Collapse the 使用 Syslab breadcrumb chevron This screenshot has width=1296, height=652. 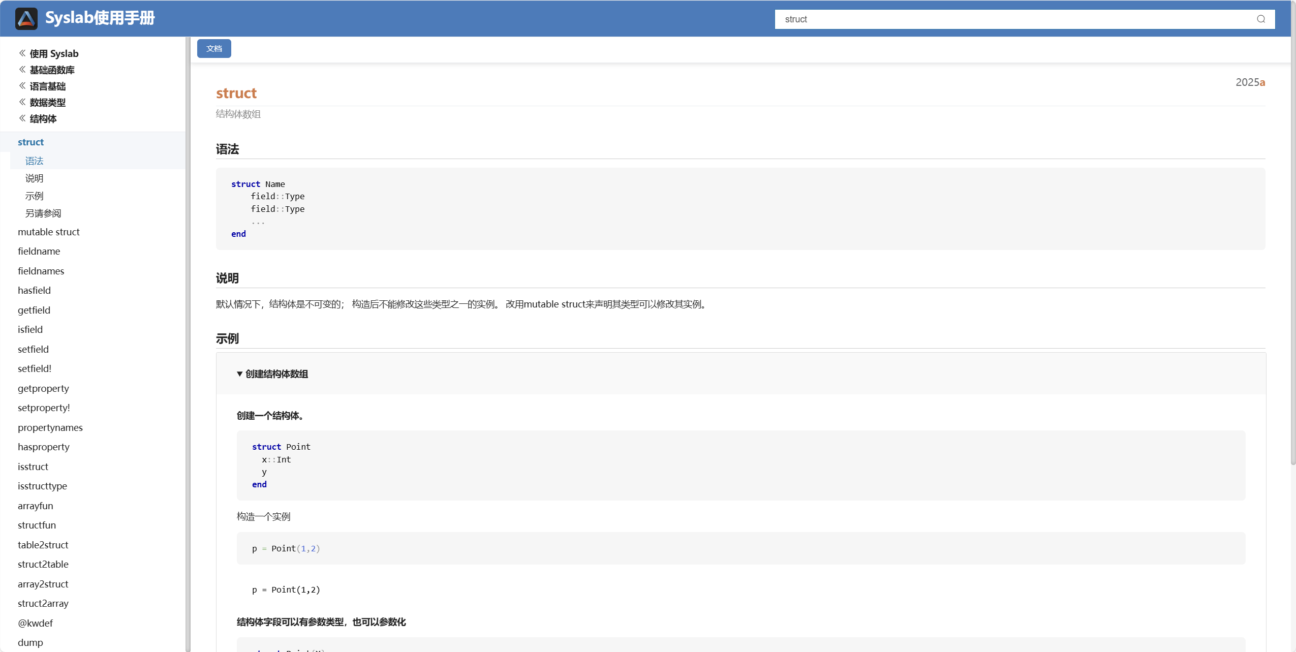click(x=22, y=53)
